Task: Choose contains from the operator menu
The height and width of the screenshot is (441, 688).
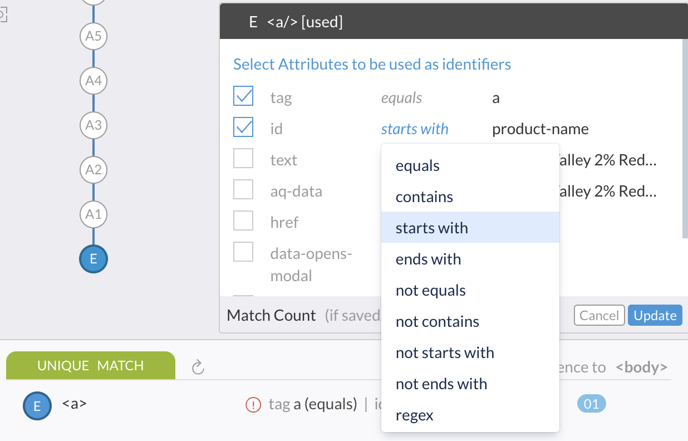Action: pos(424,197)
